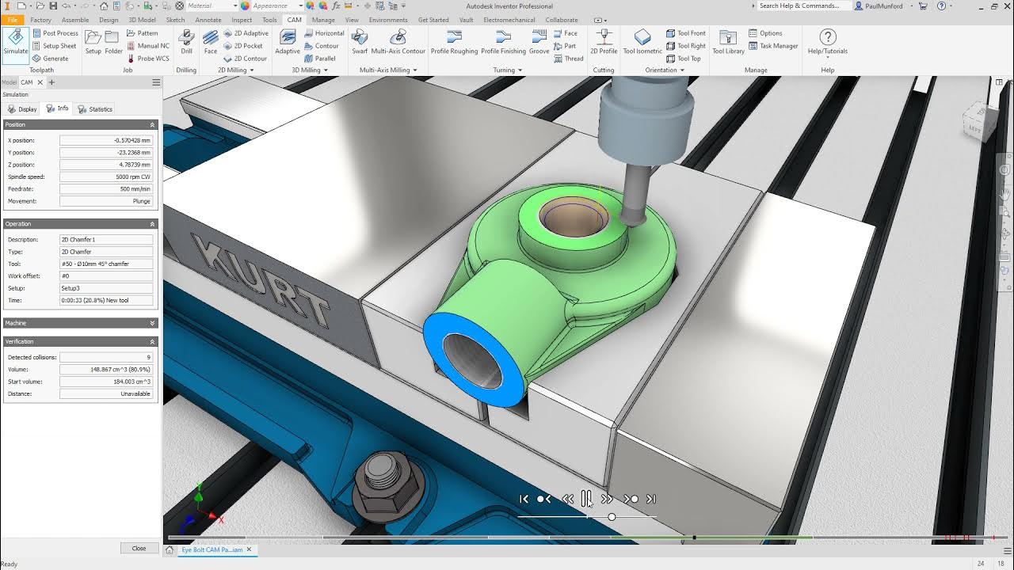Click Generate toolpath
This screenshot has width=1014, height=570.
tap(50, 59)
